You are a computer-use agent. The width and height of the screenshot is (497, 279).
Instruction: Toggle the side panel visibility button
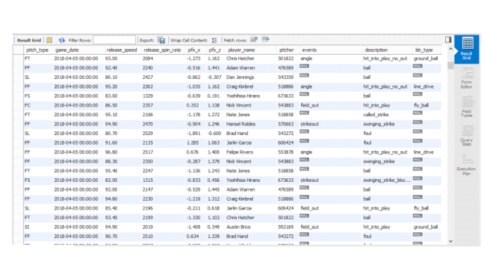(448, 39)
